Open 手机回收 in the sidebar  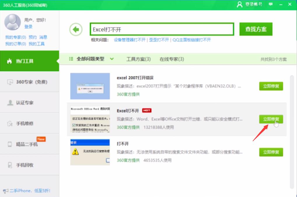pyautogui.click(x=29, y=165)
